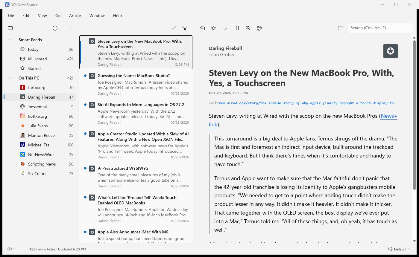Open article 'Siri AI Expands to More Languages'

pyautogui.click(x=136, y=113)
